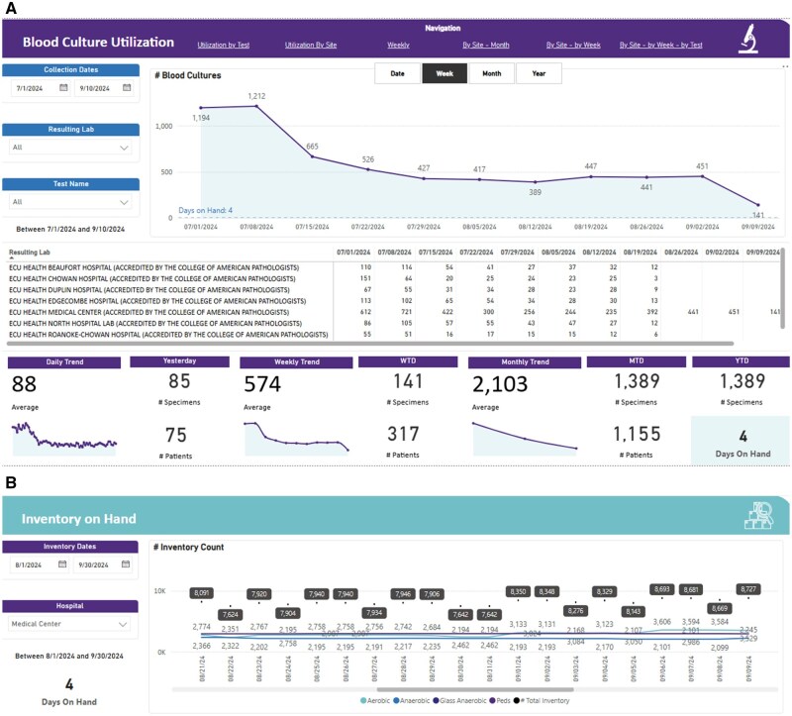Expand the Test Name dropdown
The image size is (792, 716).
coord(70,202)
